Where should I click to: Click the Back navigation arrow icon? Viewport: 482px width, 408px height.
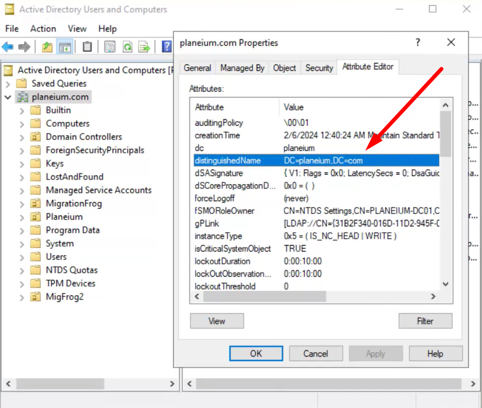[8, 46]
